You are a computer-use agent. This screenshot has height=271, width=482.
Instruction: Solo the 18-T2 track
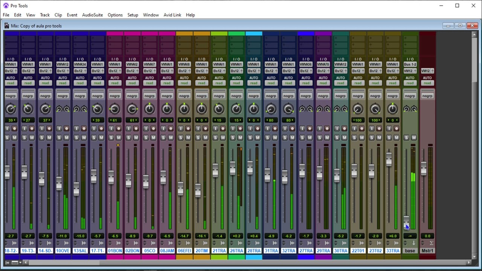[7, 138]
